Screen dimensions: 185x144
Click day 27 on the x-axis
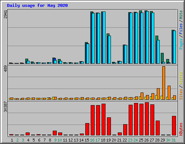152,140
